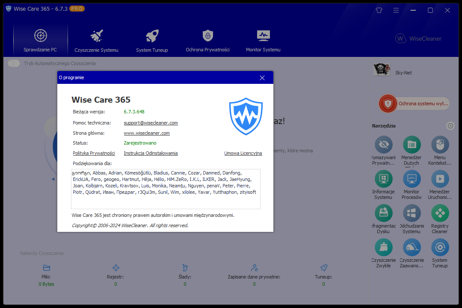Click the 0 Bytes value under Pliki
462x308 pixels.
(x=47, y=284)
